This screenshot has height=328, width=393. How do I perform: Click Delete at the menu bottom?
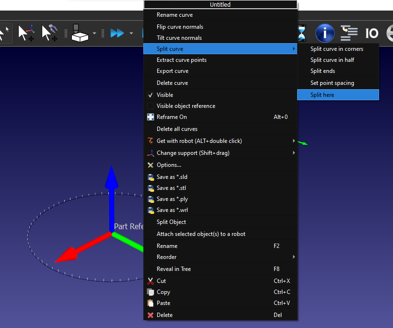click(164, 315)
